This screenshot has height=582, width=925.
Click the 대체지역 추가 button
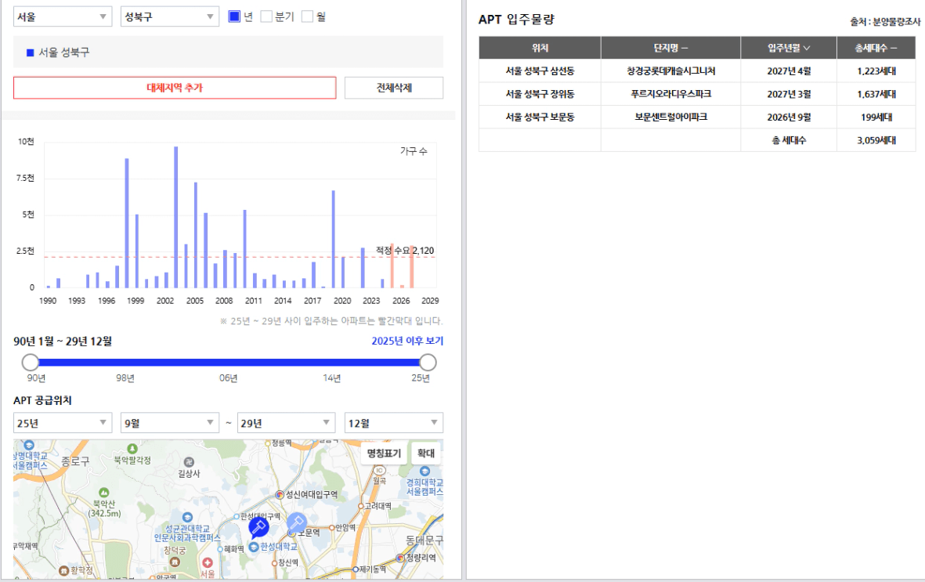click(175, 88)
